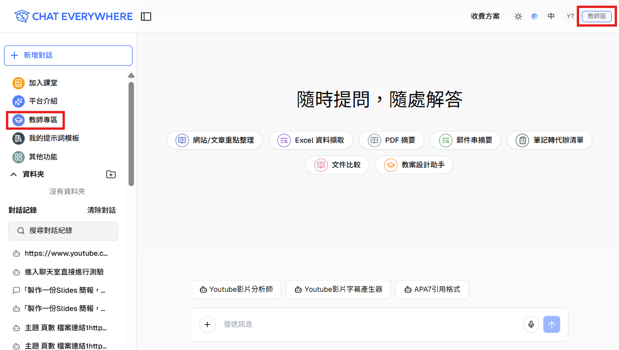Click the plus attachment icon
The height and width of the screenshot is (350, 619).
click(x=207, y=324)
